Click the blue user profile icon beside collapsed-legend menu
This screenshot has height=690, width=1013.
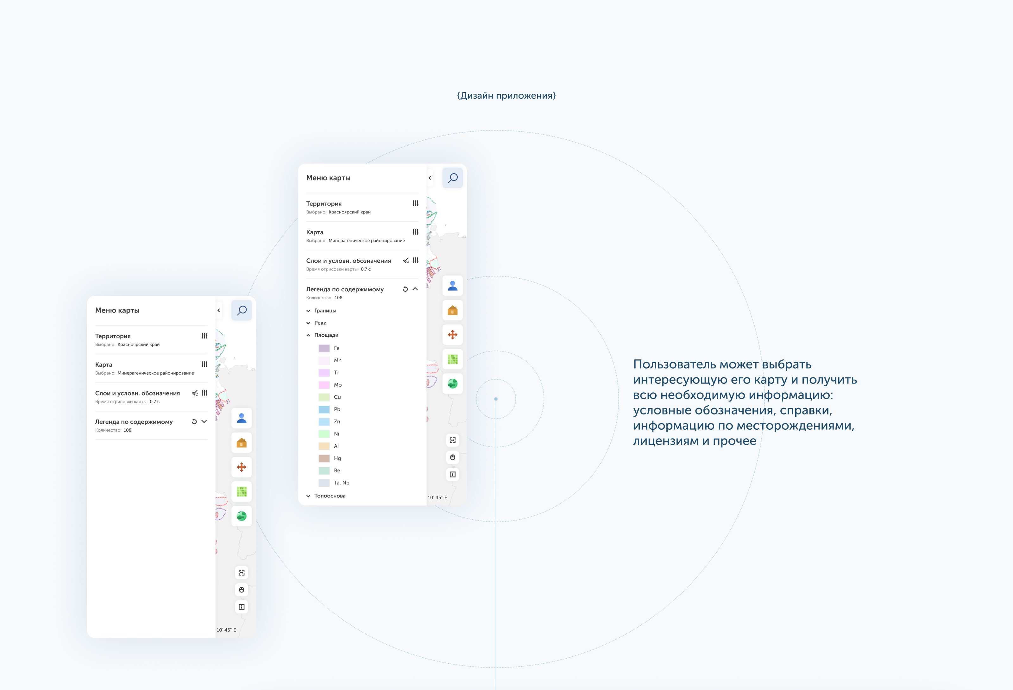point(242,418)
